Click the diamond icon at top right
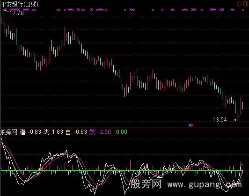Image resolution: width=249 pixels, height=196 pixels. pos(239,4)
